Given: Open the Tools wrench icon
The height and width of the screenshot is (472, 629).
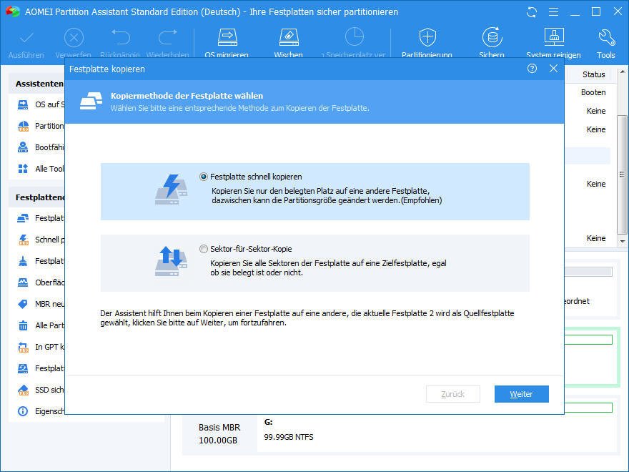Looking at the screenshot, I should pos(606,38).
